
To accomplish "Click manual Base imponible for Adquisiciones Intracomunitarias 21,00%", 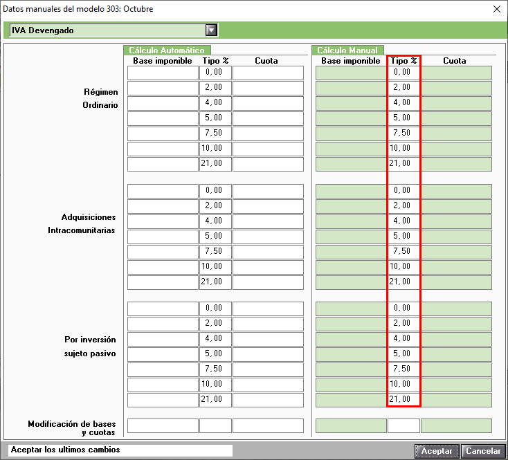I will tap(351, 282).
